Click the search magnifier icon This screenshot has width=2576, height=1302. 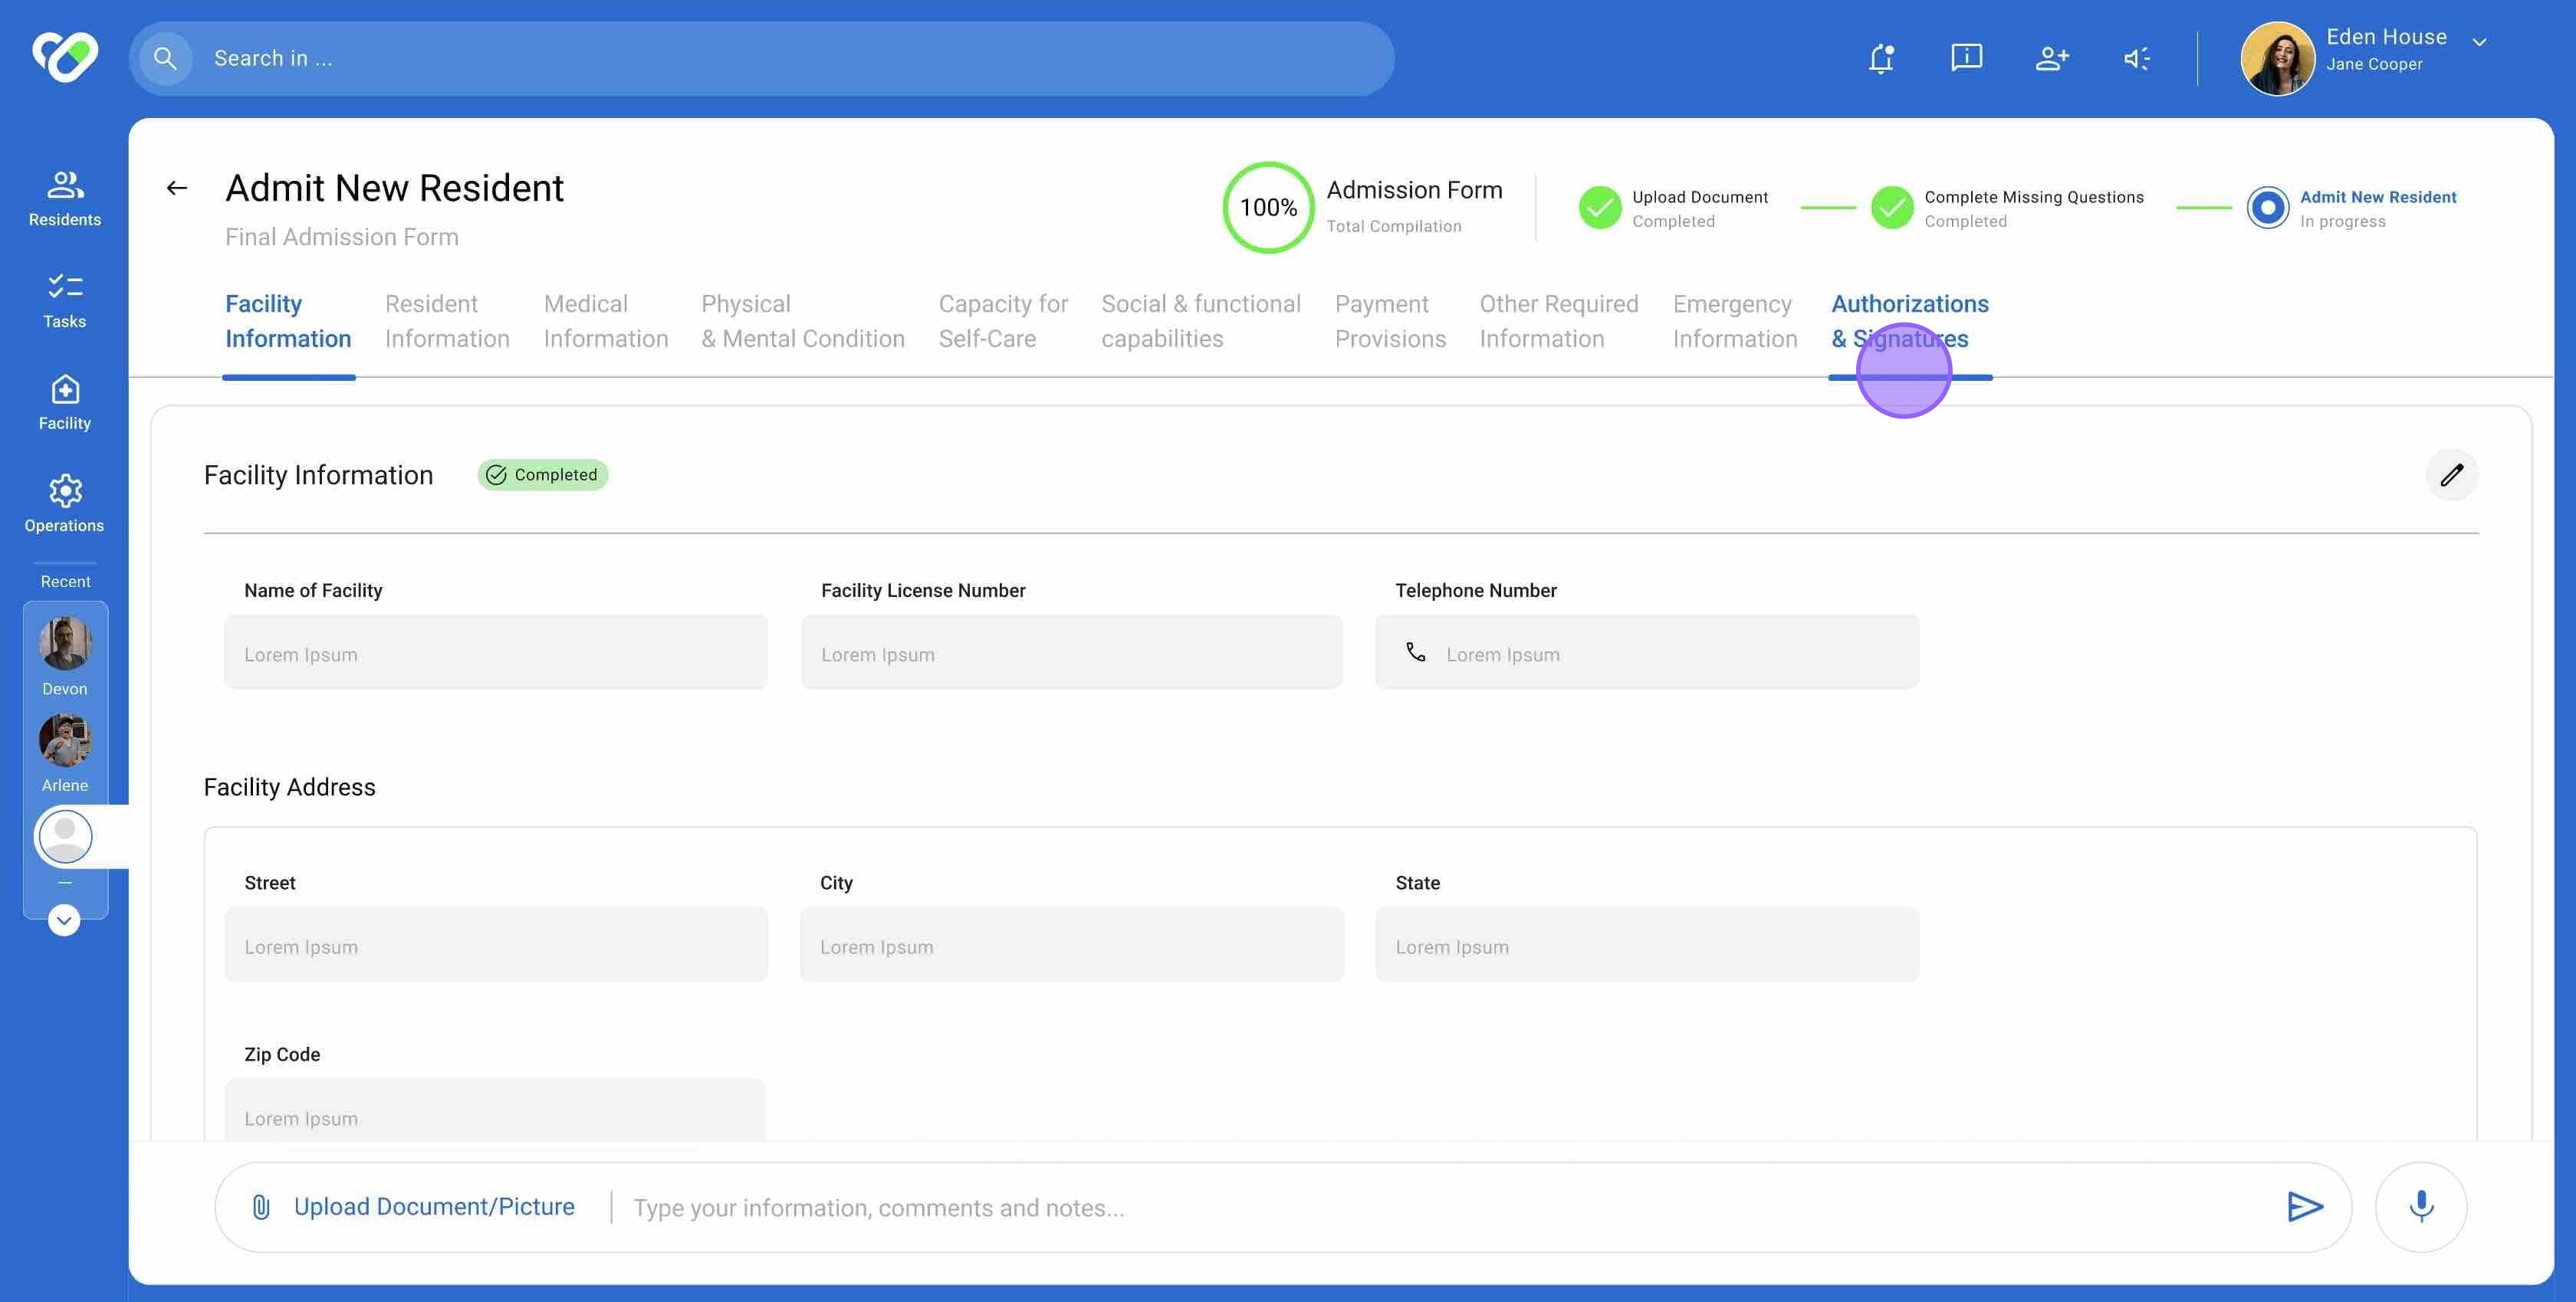(165, 59)
